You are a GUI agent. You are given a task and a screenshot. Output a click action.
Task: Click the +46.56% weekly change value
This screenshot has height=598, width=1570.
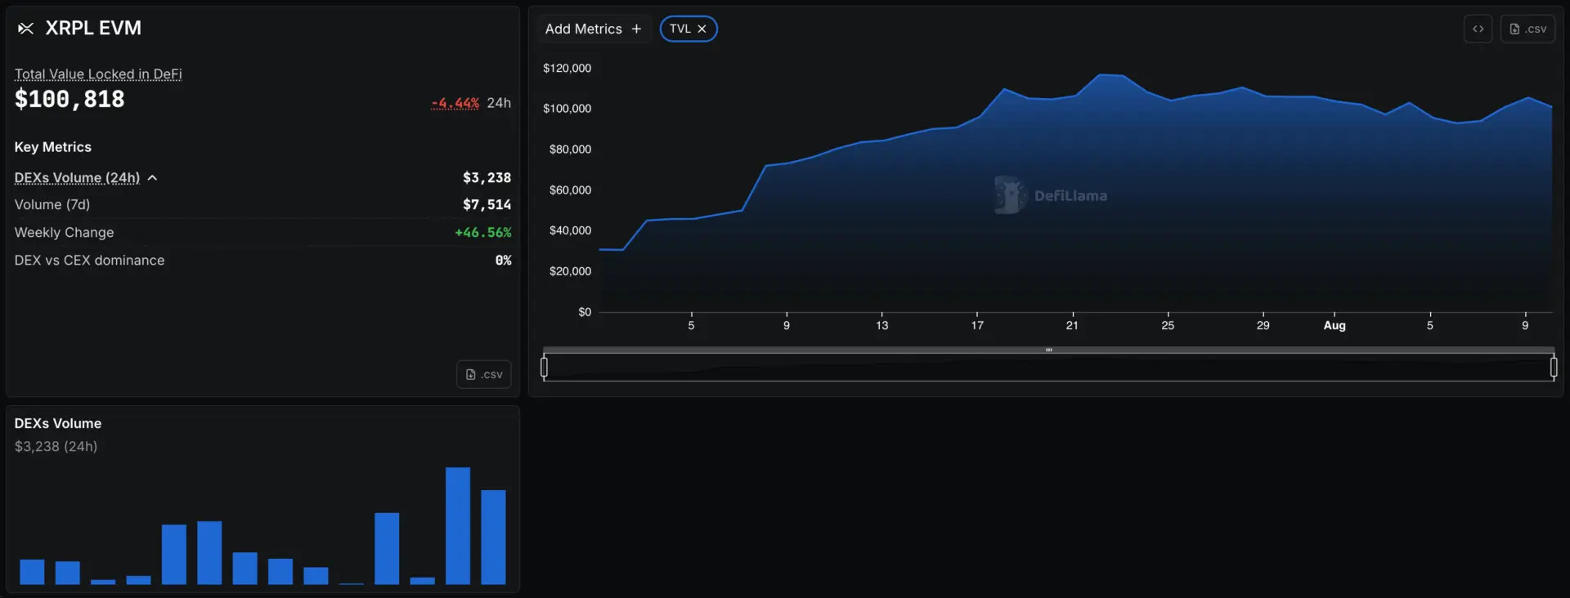click(x=482, y=232)
